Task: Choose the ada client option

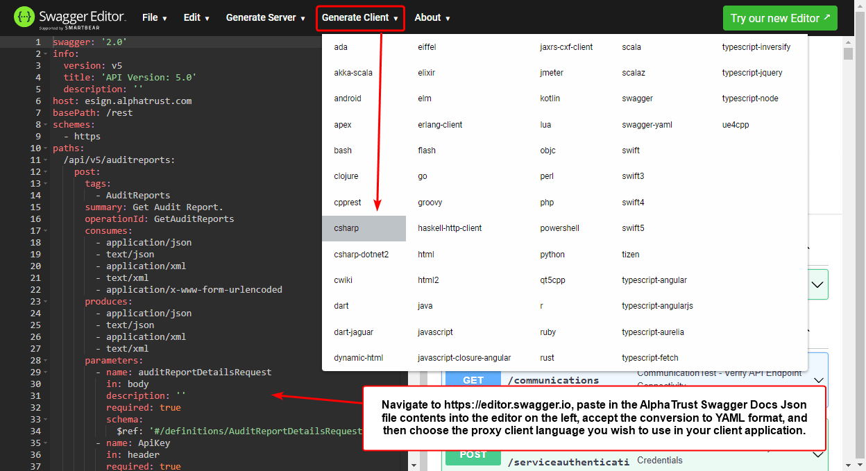Action: click(341, 47)
